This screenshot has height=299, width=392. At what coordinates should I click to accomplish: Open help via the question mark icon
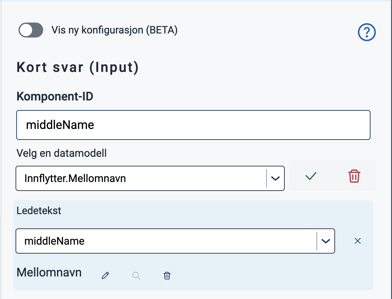point(367,32)
